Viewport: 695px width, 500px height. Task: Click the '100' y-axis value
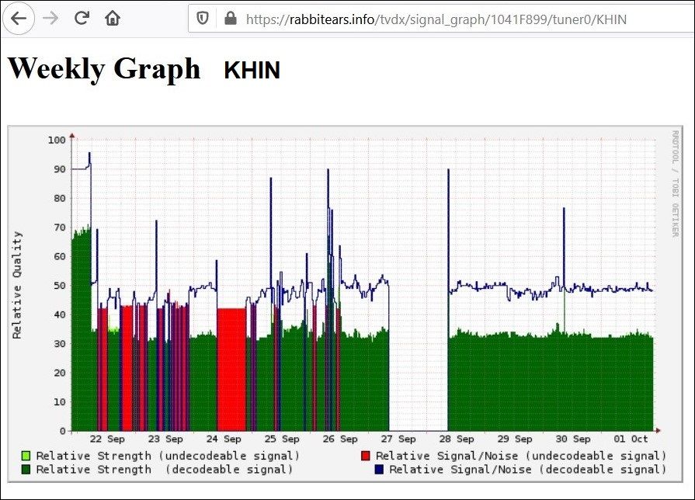[57, 140]
